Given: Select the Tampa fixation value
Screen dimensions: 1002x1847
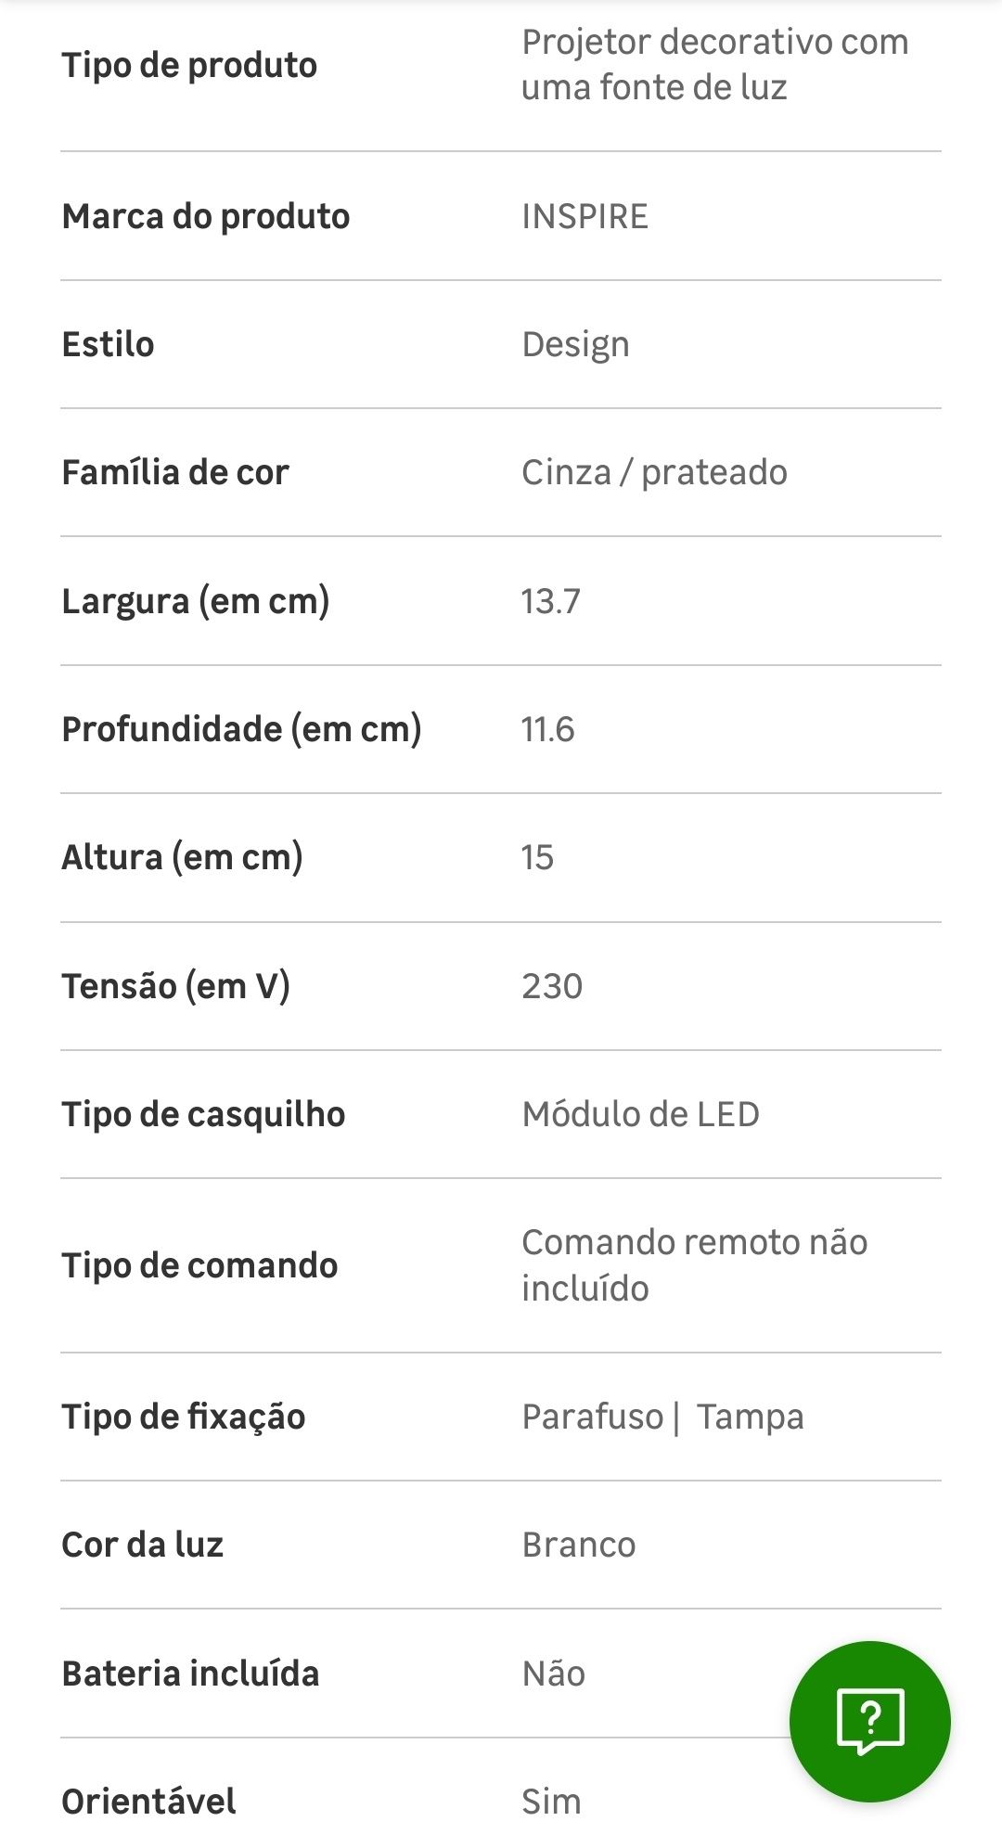Looking at the screenshot, I should (x=750, y=1417).
